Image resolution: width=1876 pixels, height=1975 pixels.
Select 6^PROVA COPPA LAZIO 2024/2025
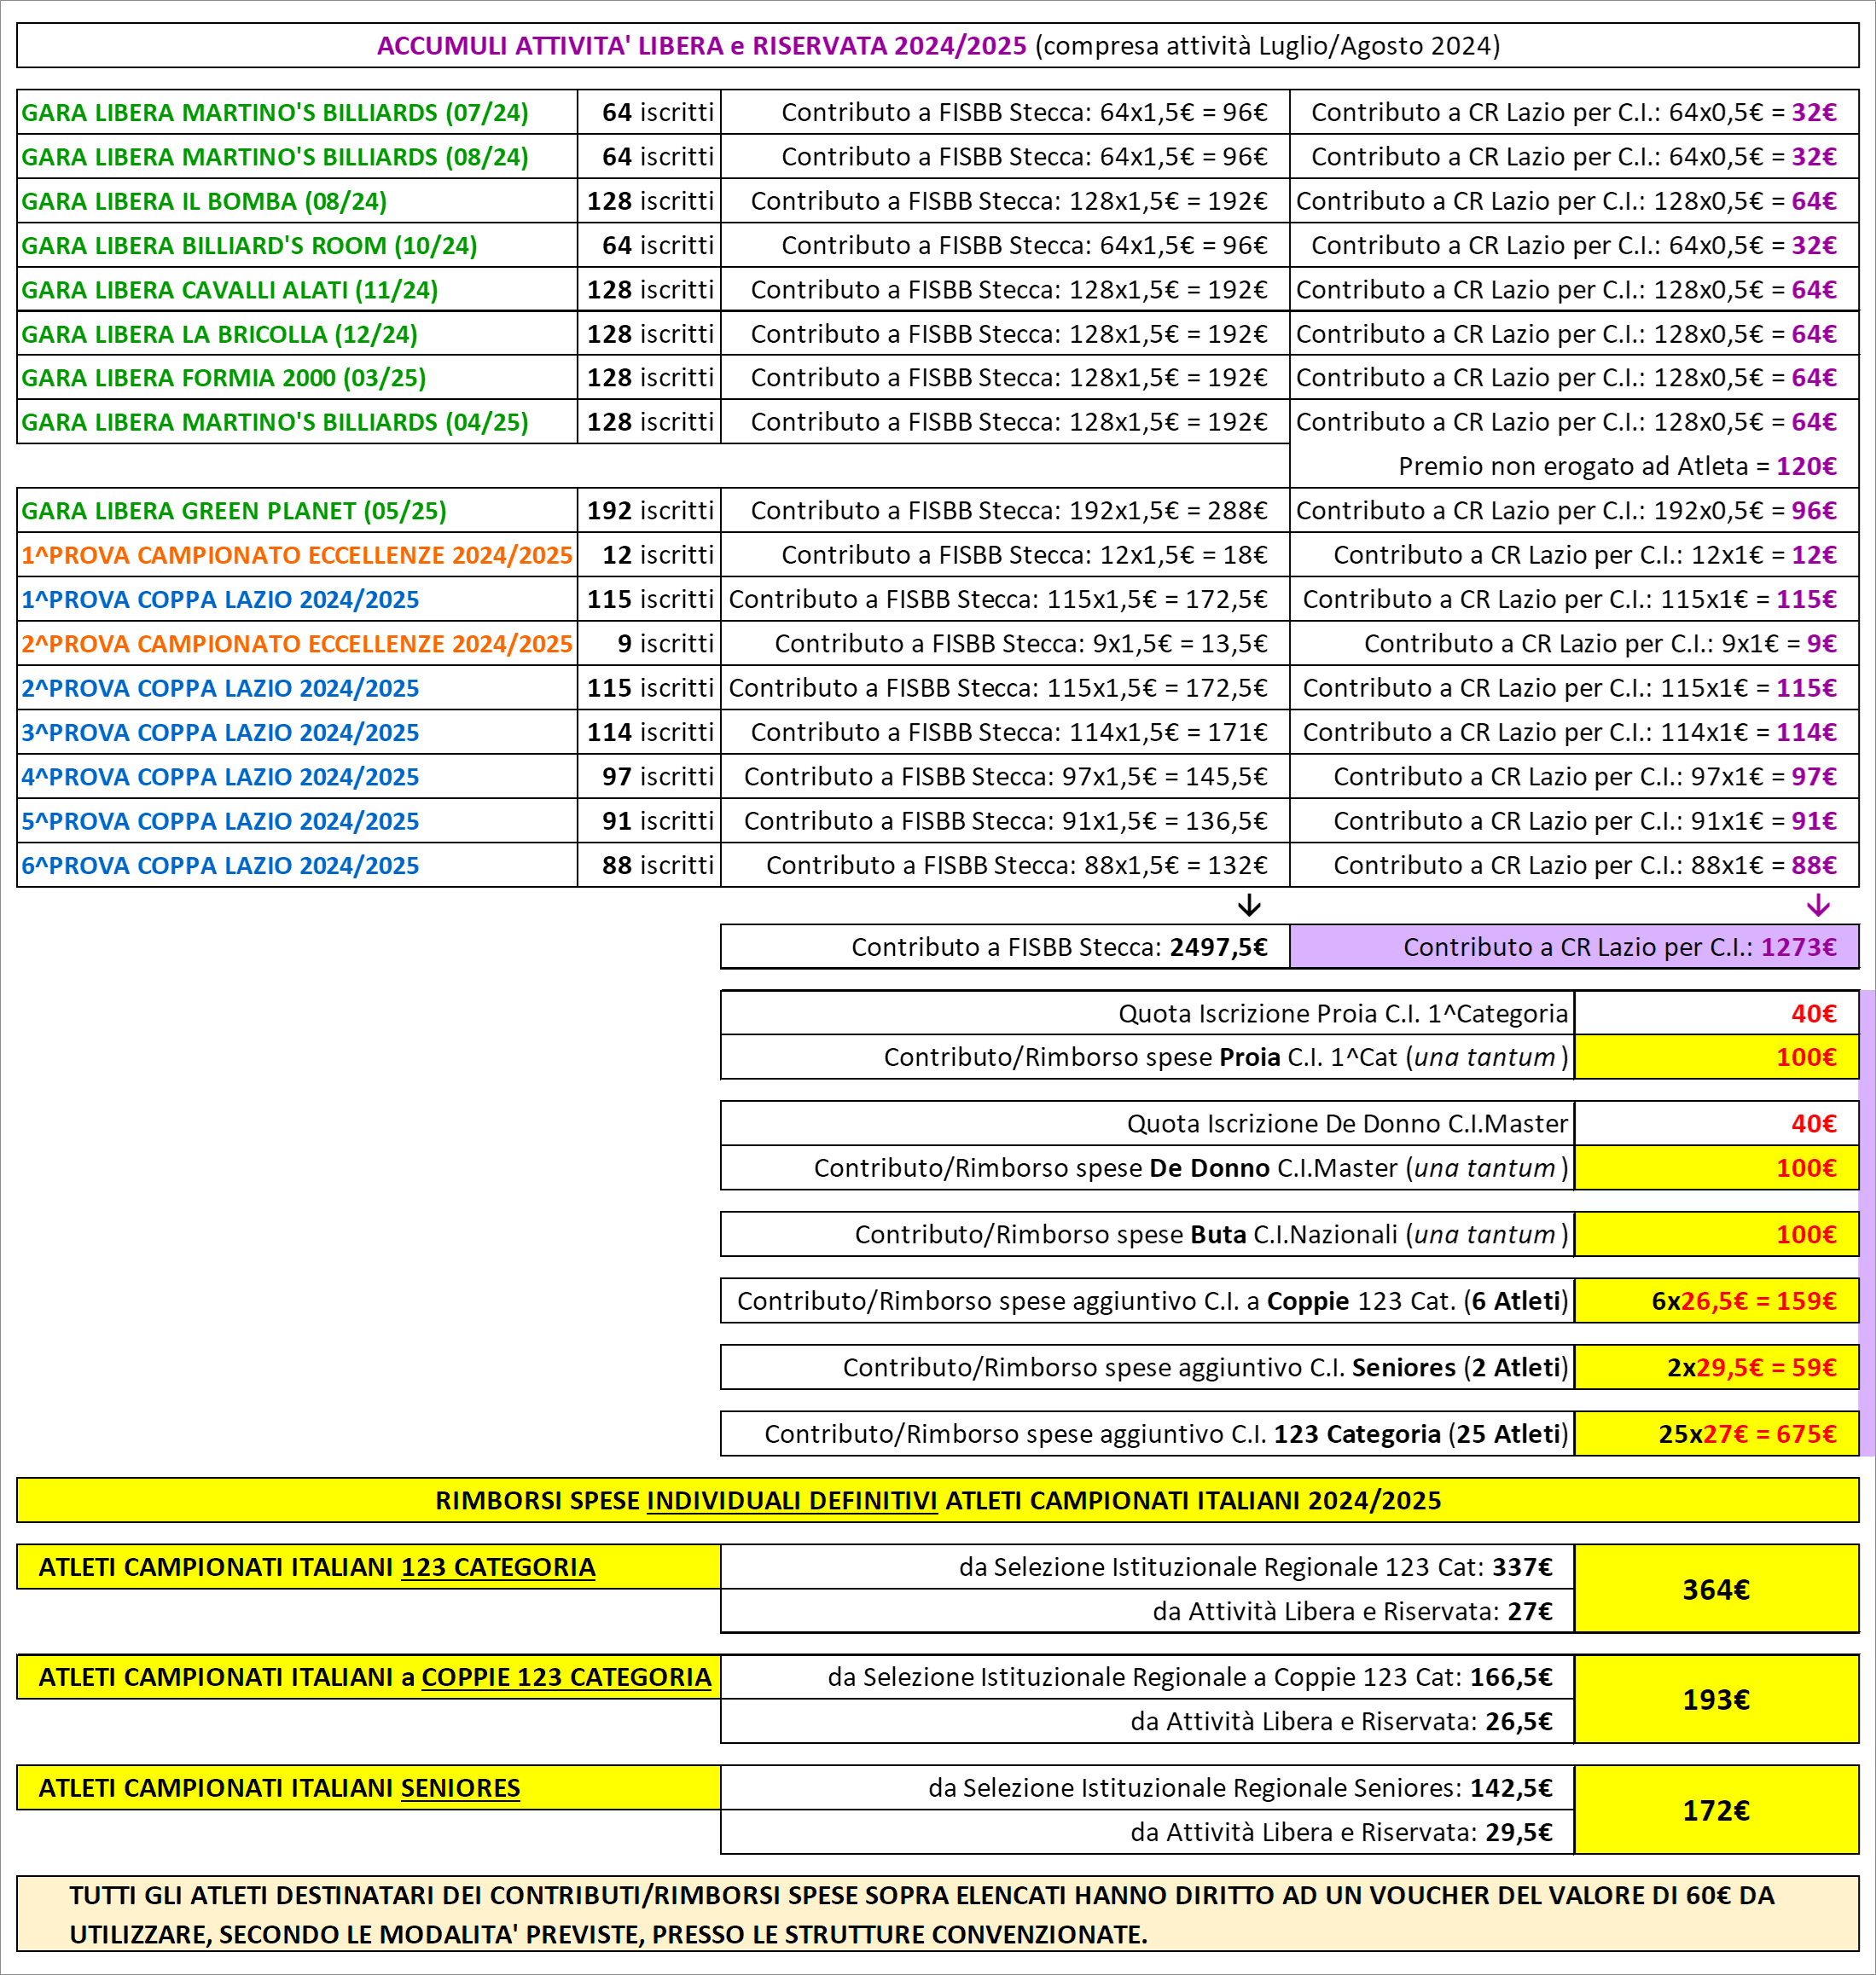(220, 866)
